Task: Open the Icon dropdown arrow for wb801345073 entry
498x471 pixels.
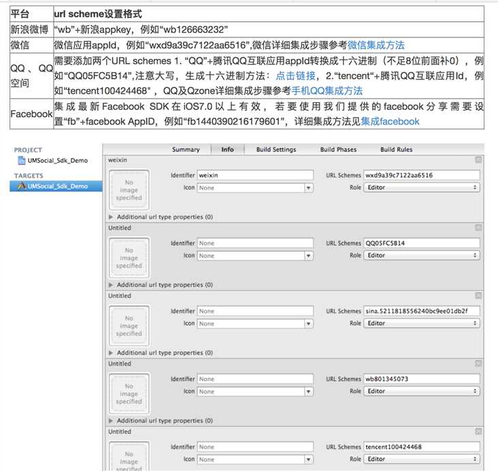Action: pos(308,391)
